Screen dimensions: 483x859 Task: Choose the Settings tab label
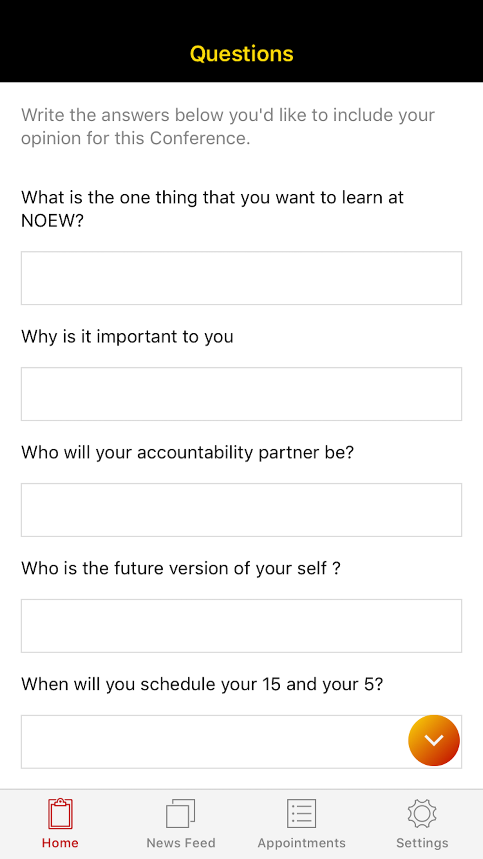pos(423,843)
